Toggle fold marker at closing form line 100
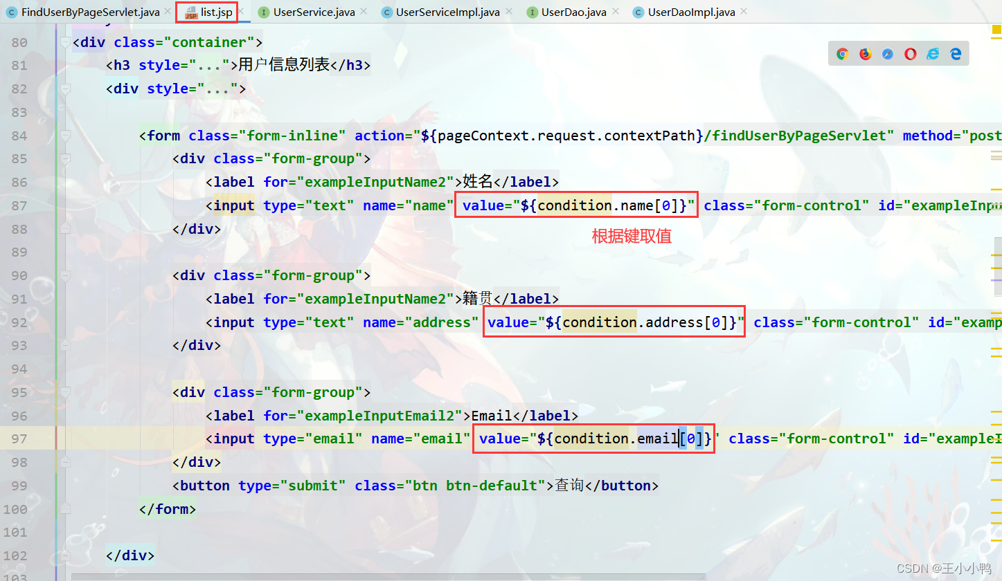The image size is (1002, 581). 66,509
